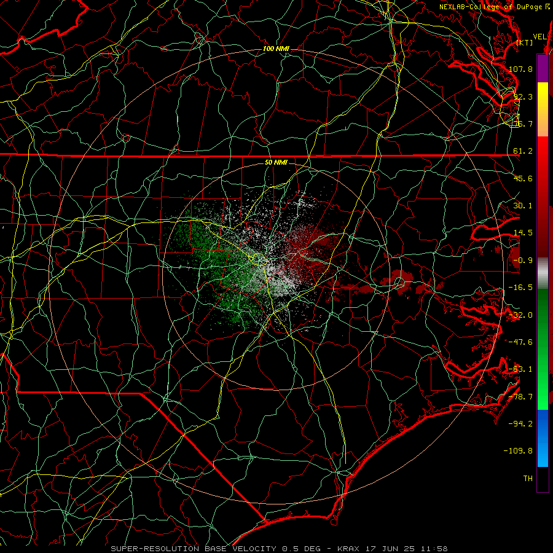Viewport: 553px width, 553px height.
Task: Click the 30.1 velocity scale value
Action: coord(523,205)
